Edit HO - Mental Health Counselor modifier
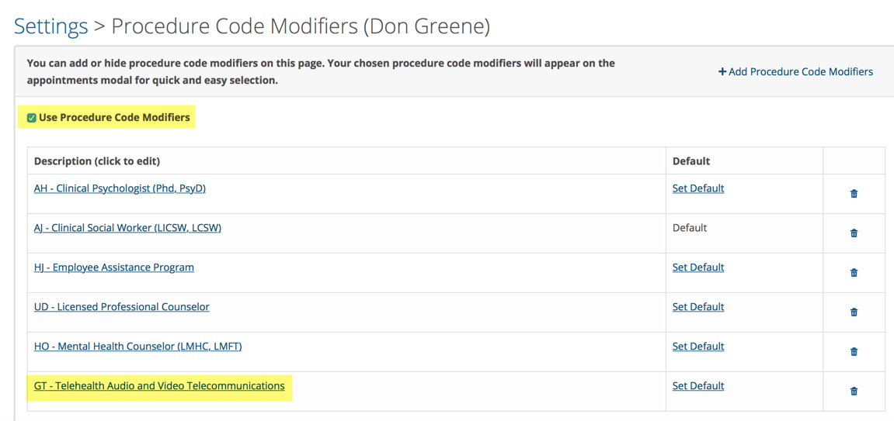Image resolution: width=894 pixels, height=421 pixels. point(137,347)
